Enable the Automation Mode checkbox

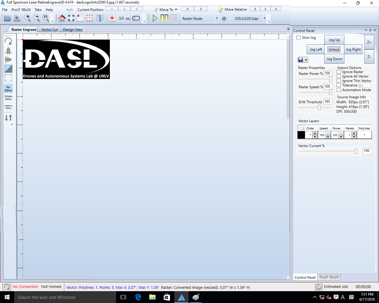339,90
